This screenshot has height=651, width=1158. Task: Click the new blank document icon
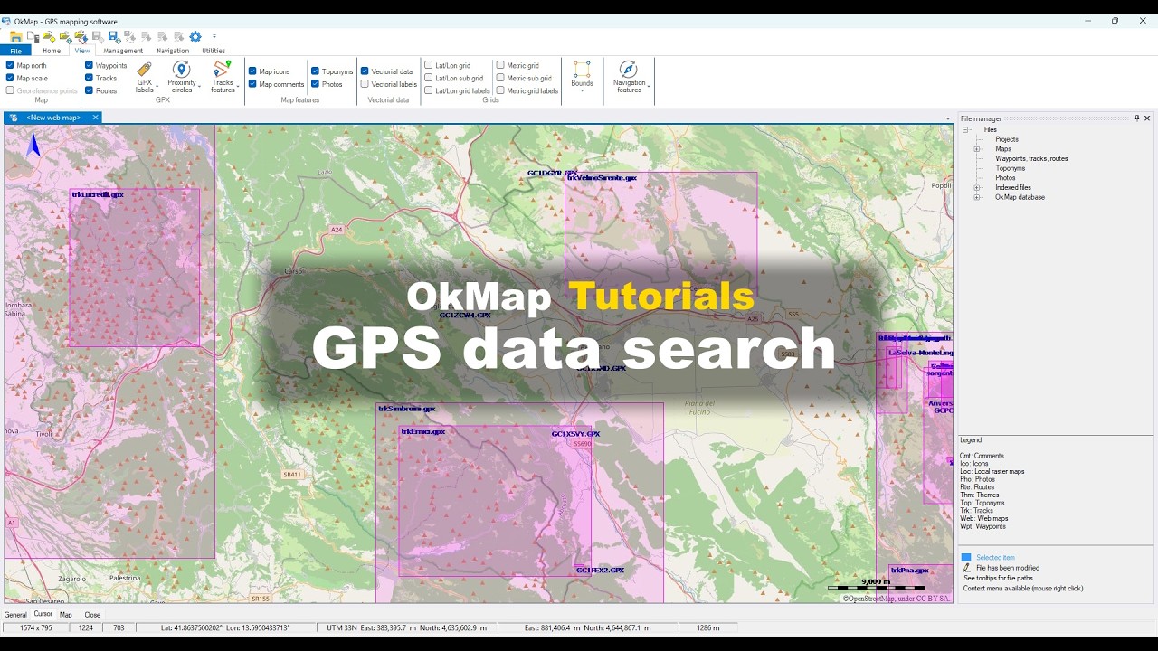click(33, 37)
